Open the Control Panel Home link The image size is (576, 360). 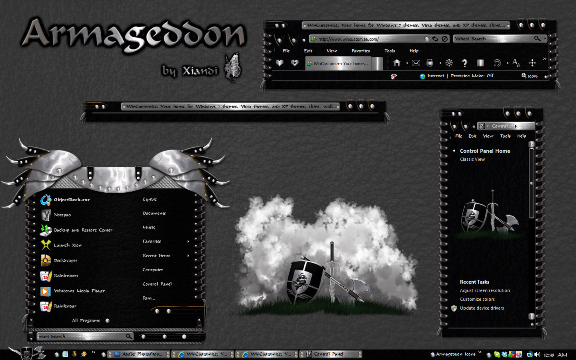485,151
